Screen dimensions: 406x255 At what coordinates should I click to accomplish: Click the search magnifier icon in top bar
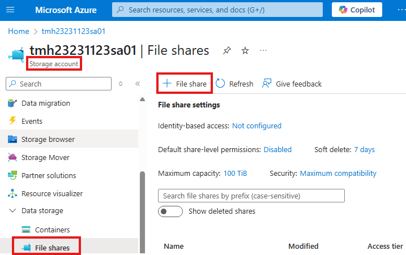coord(120,10)
